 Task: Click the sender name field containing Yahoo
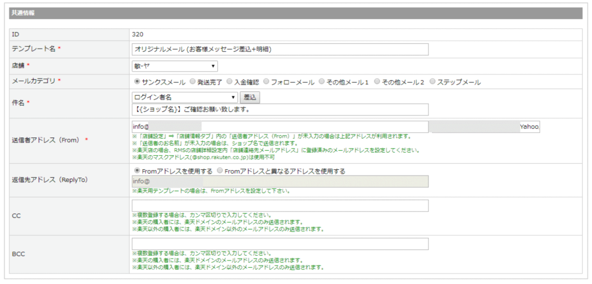pos(485,126)
